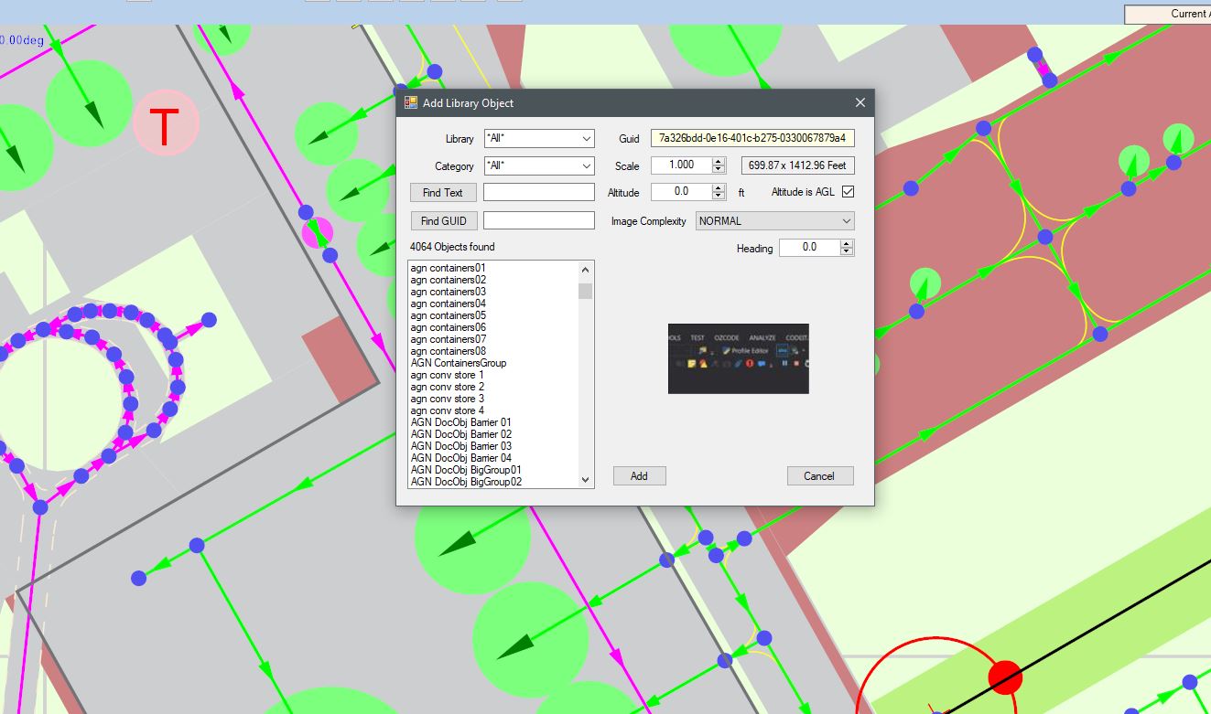Click the object list scrollbar thumb
Screen dimensions: 1211x714
(x=586, y=291)
